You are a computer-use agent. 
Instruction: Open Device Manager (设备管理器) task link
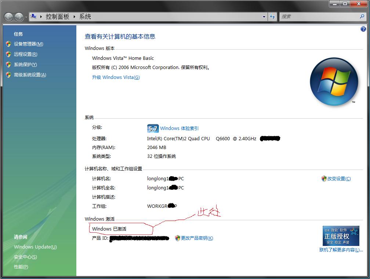click(x=28, y=44)
